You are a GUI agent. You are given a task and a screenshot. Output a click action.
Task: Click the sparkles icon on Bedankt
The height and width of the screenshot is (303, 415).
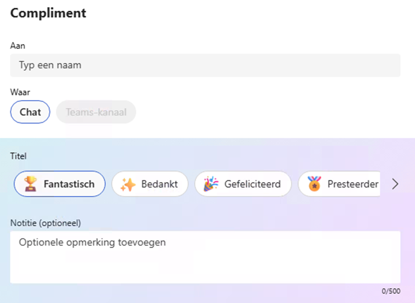click(x=128, y=184)
